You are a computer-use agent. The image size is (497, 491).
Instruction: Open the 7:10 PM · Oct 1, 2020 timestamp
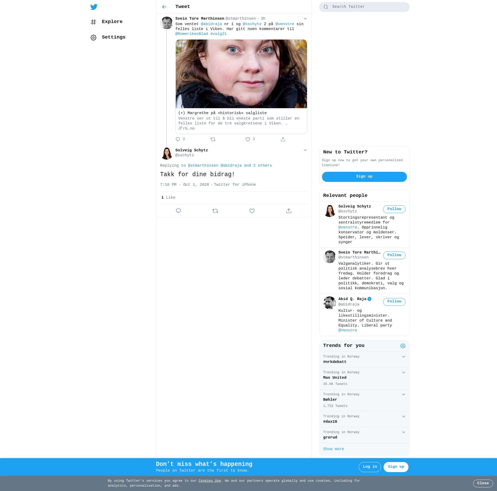tap(184, 185)
